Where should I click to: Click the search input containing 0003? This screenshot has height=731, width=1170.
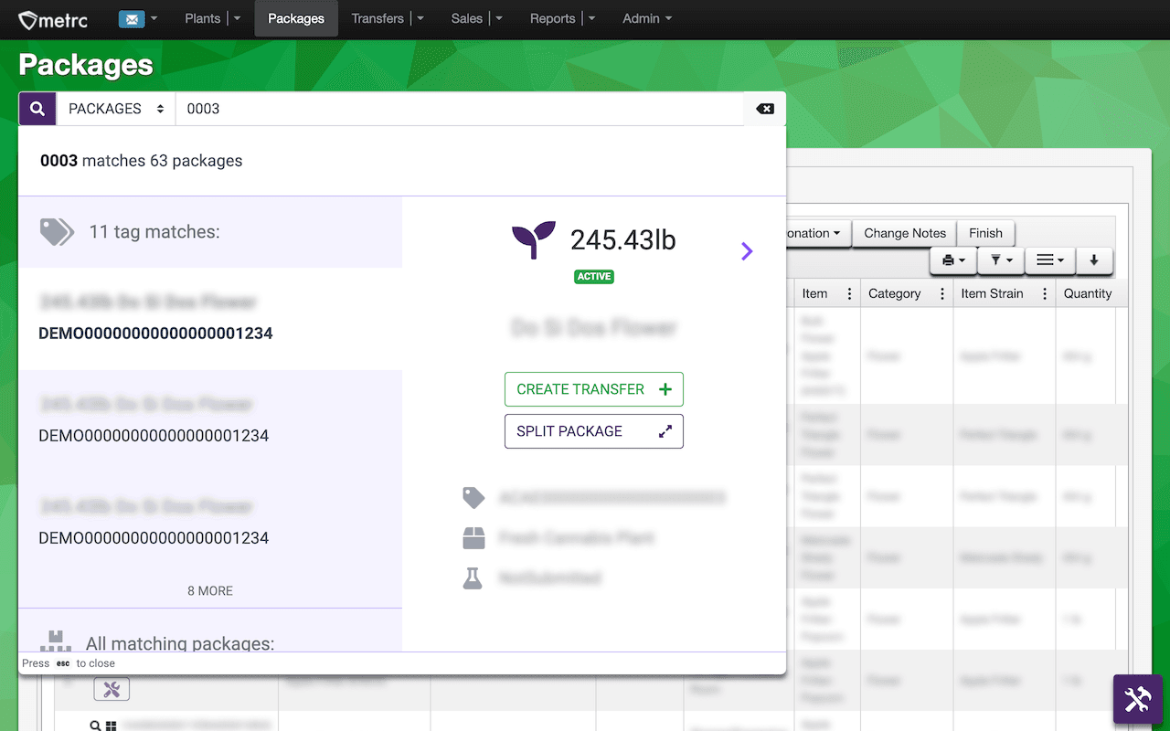[x=460, y=109]
